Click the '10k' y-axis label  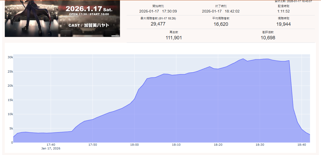coord(10,114)
